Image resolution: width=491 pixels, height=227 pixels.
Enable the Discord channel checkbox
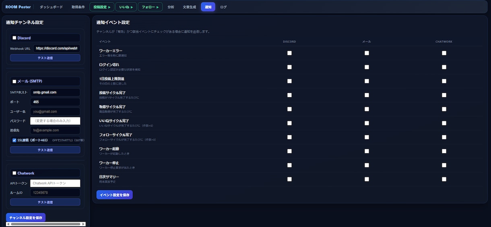[x=14, y=38]
